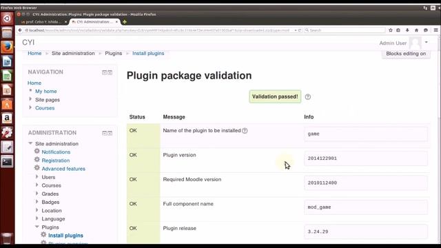
Task: Expand Courses in Administration tree
Action: click(x=37, y=185)
